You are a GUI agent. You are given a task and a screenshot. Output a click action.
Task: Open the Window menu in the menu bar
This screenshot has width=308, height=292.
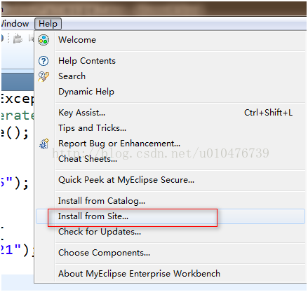pyautogui.click(x=15, y=24)
